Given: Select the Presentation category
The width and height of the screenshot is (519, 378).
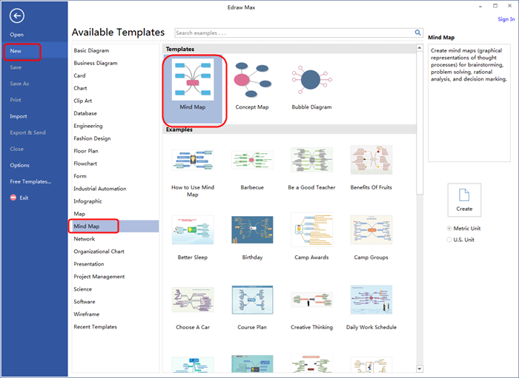Looking at the screenshot, I should click(89, 264).
